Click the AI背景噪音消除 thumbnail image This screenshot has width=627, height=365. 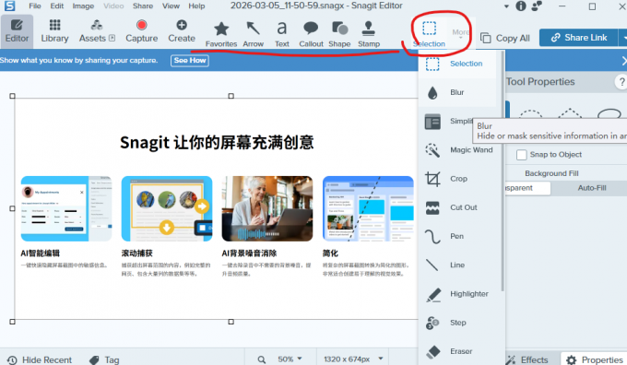coord(267,208)
